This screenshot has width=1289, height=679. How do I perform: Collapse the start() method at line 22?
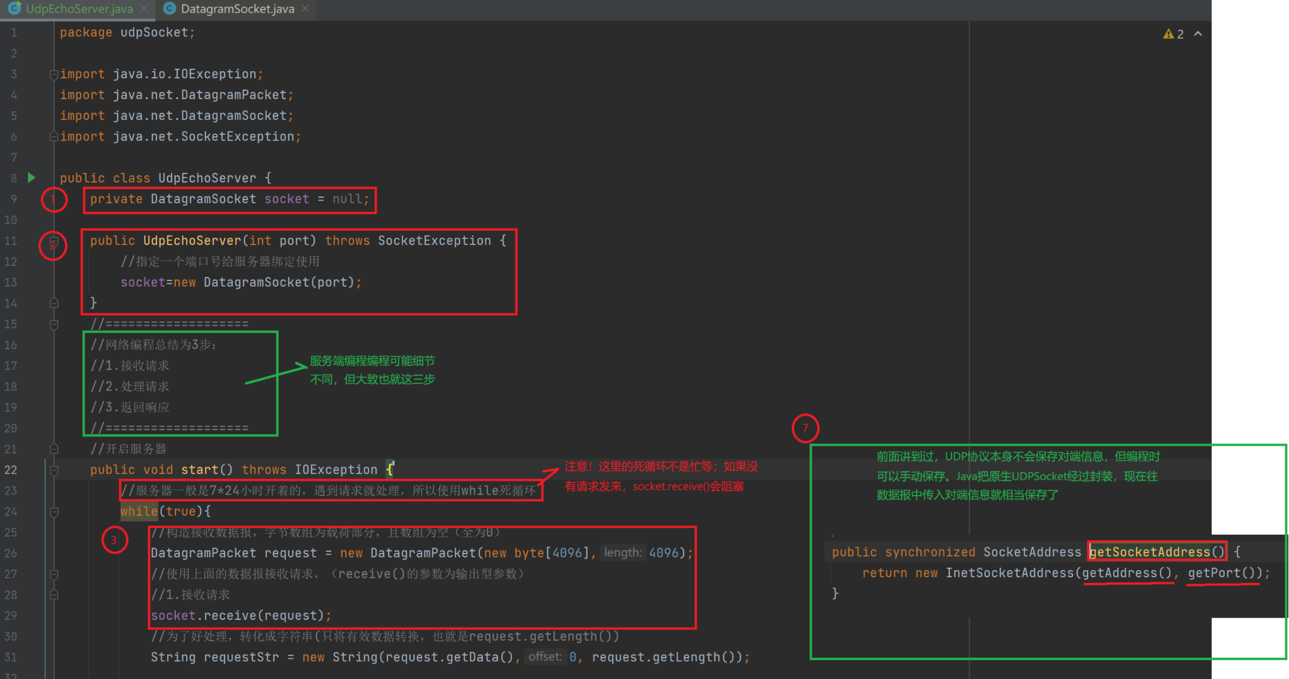tap(54, 470)
